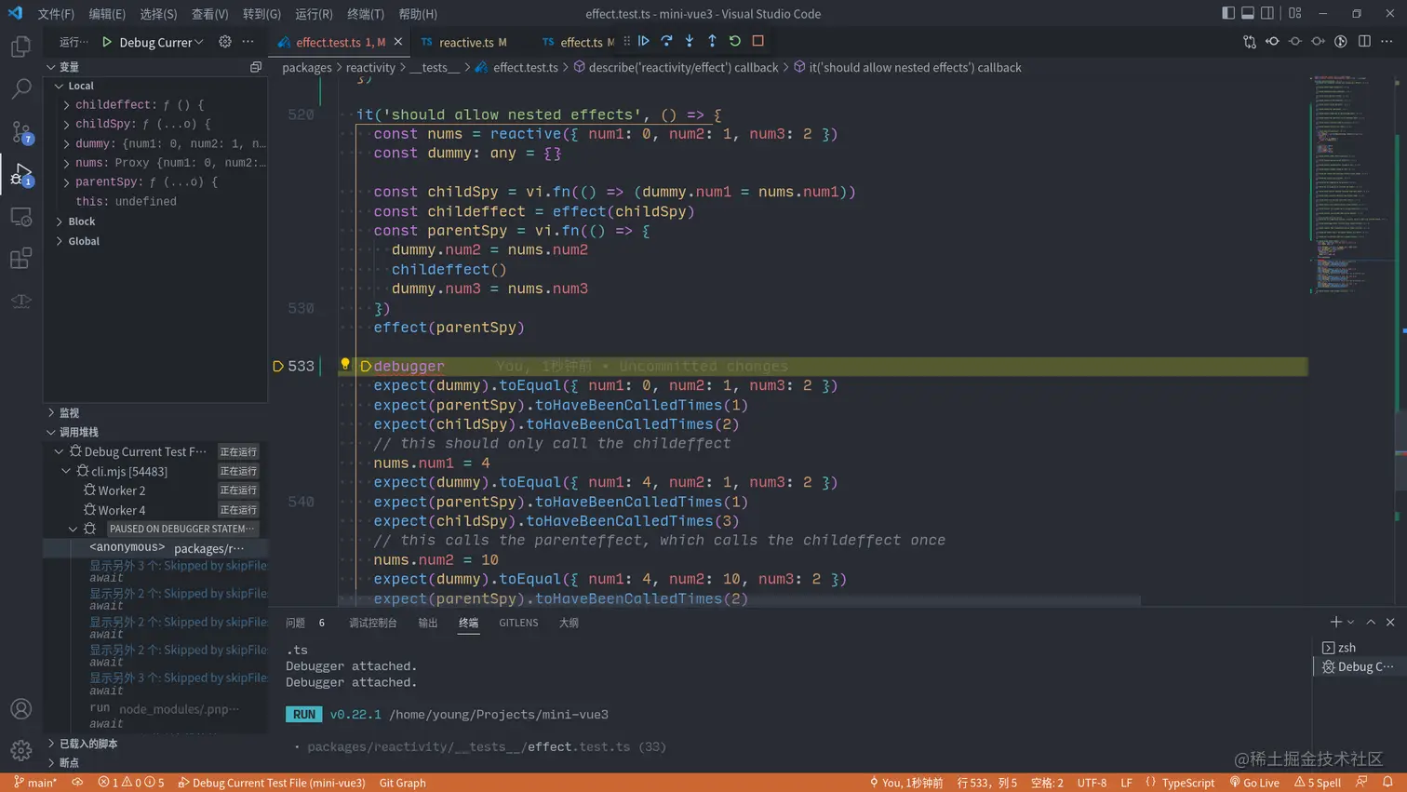Open the launch terminal profile dropdown arrow
The image size is (1407, 792).
coord(1351,622)
